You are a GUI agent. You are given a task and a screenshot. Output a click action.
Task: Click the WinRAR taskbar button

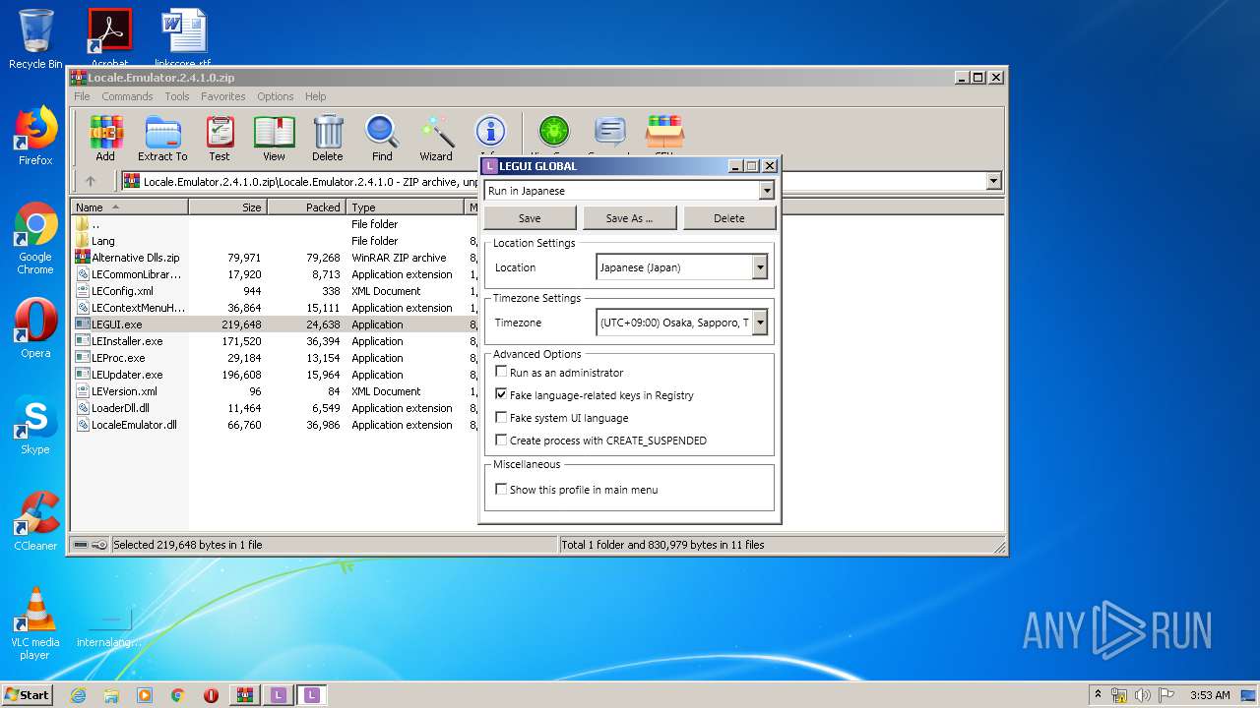[244, 695]
